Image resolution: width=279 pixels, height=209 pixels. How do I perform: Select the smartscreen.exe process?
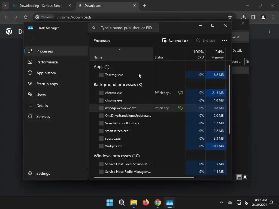(x=158, y=131)
